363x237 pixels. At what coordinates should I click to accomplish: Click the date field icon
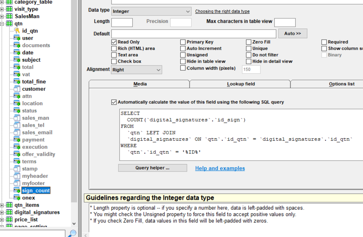point(17,53)
